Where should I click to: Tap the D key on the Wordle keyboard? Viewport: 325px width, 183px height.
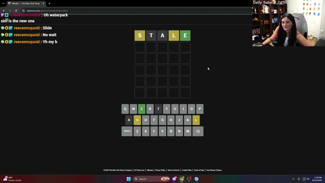point(146,120)
